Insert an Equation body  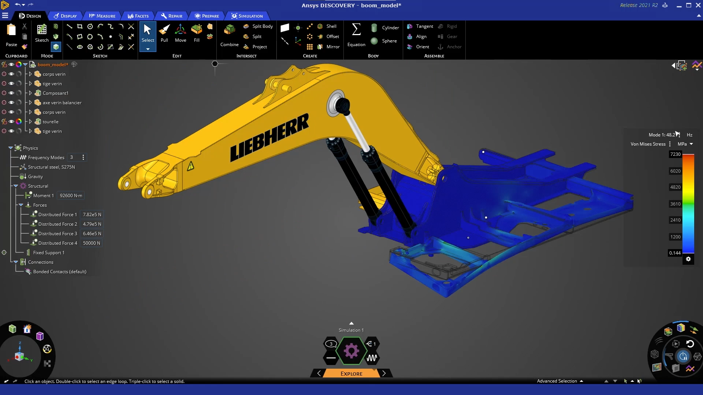(356, 35)
